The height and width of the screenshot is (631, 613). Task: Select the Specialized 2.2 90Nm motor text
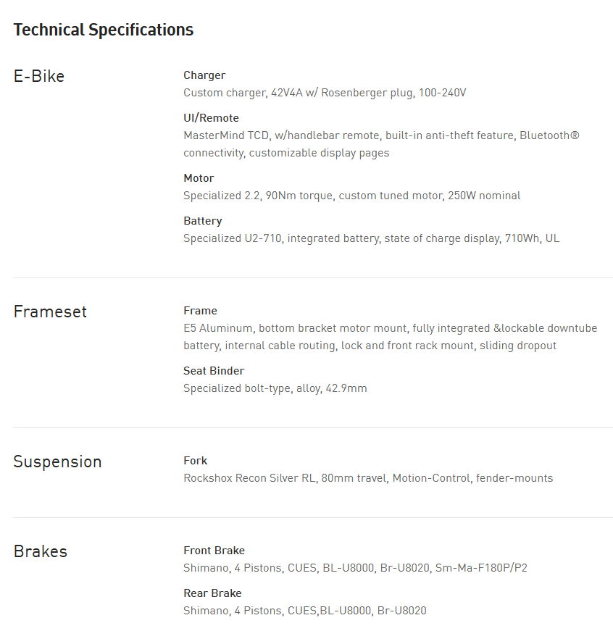351,196
